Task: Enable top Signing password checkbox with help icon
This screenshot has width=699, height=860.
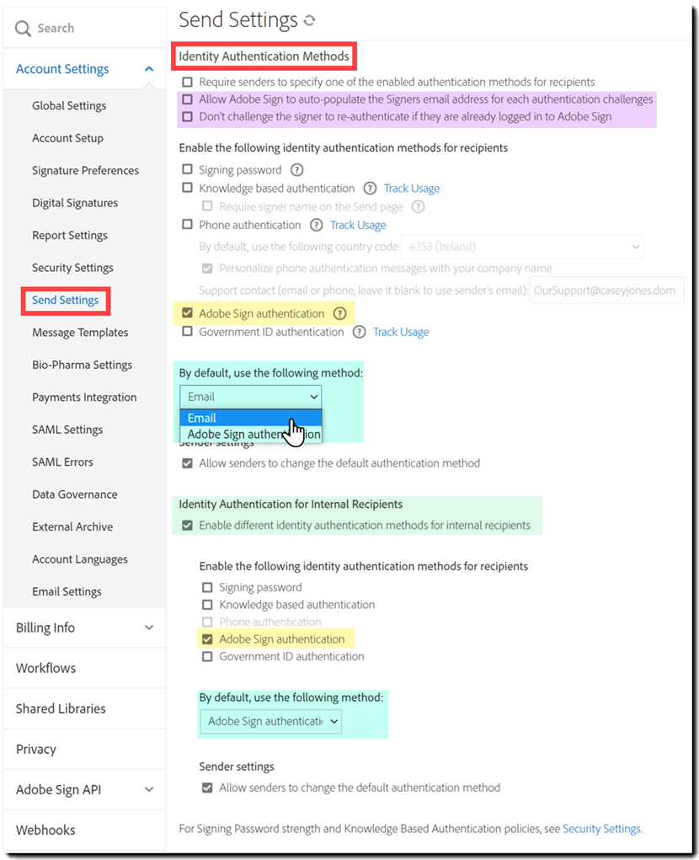Action: (x=188, y=169)
